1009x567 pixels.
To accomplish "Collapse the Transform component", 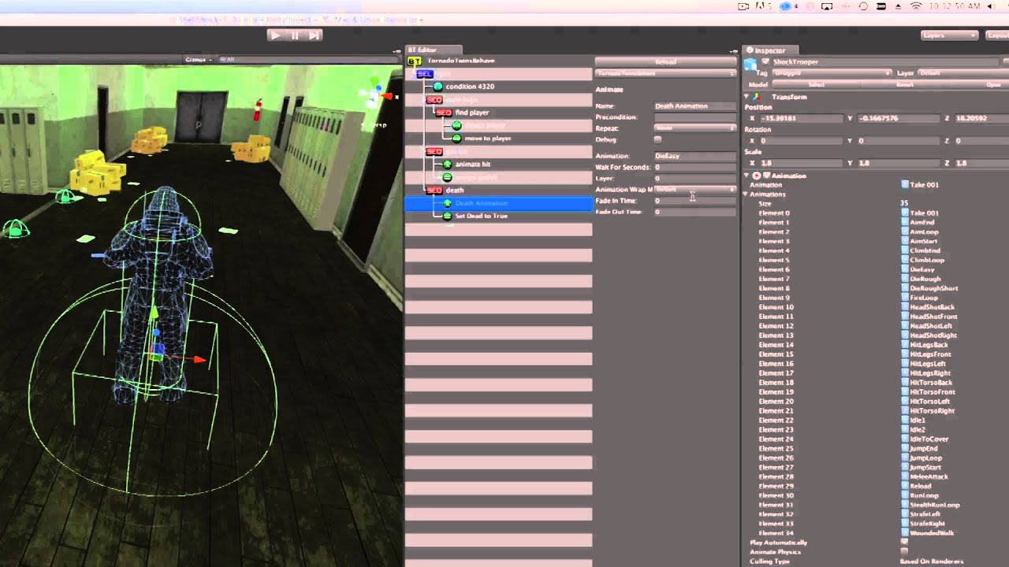I will 747,97.
